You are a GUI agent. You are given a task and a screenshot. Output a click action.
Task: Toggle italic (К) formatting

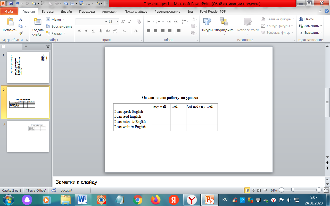tap(86, 31)
